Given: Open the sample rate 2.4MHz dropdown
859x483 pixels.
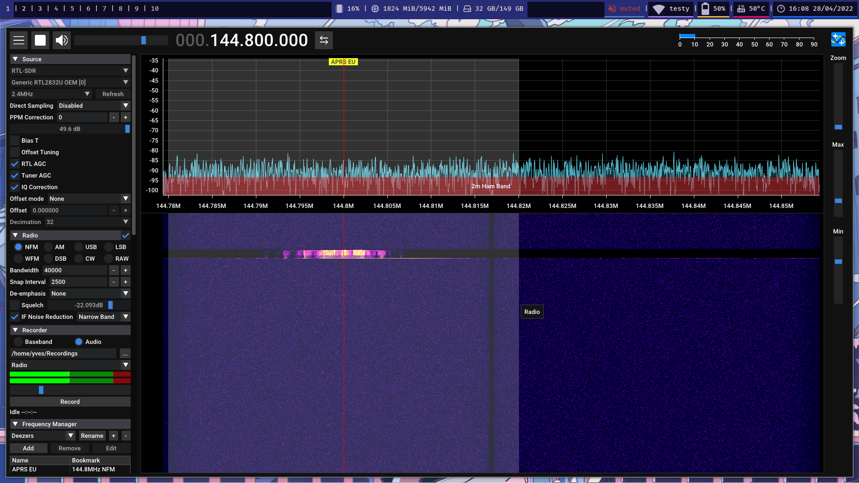Looking at the screenshot, I should coord(51,94).
